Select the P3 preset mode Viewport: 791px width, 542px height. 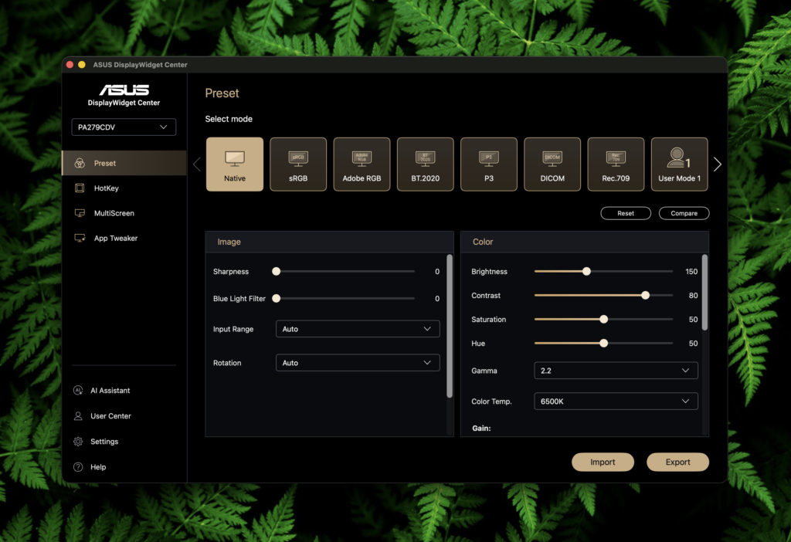point(489,164)
